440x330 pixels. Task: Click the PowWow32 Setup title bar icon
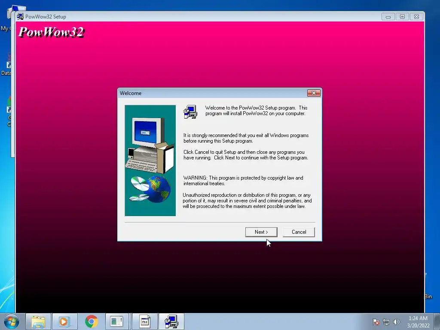20,17
